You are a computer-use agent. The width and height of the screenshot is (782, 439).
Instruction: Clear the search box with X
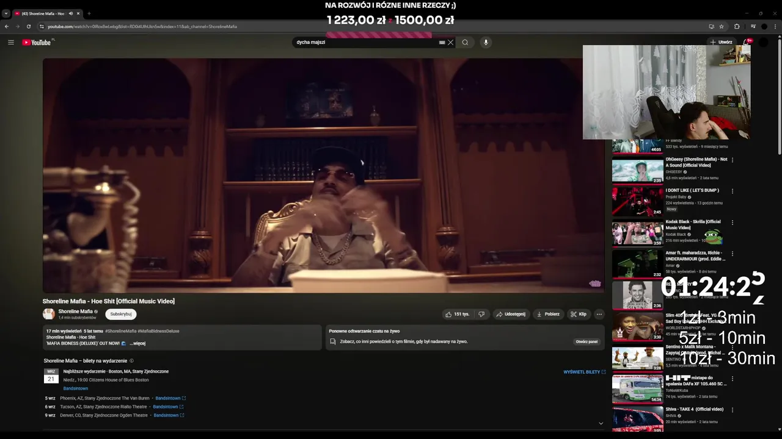[x=450, y=42]
